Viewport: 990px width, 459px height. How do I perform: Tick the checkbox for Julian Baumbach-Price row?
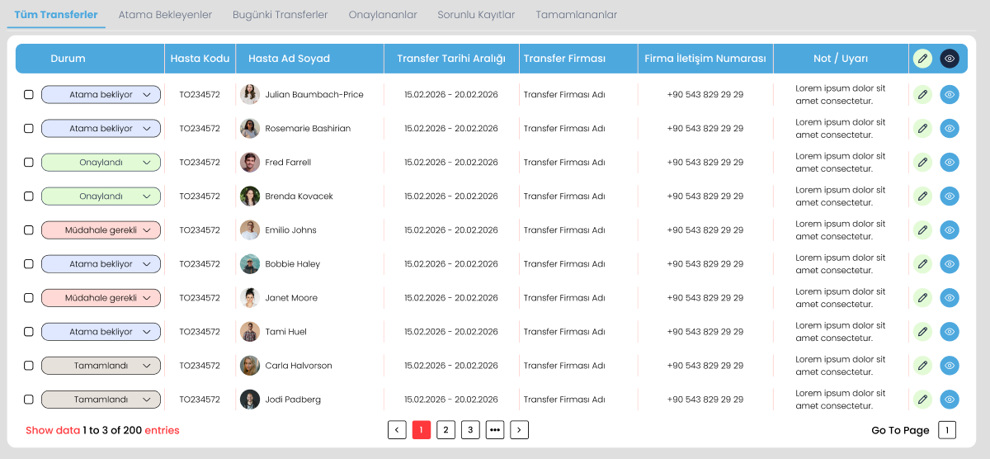click(x=29, y=95)
